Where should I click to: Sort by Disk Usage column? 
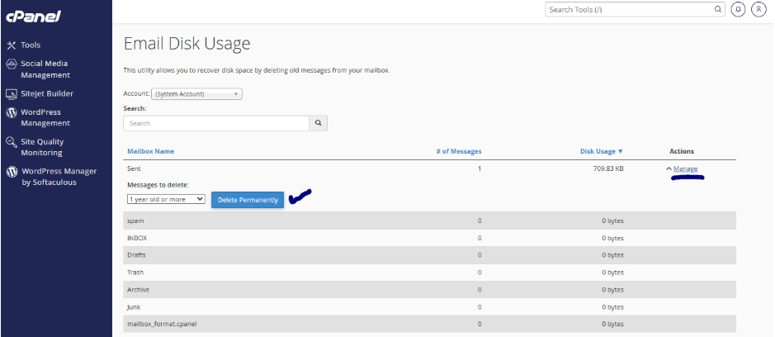click(x=602, y=151)
